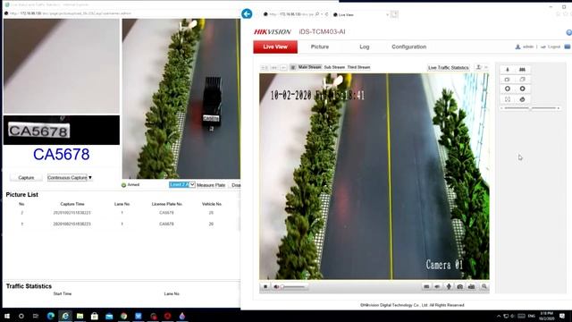
Task: Click the Capture Time column header
Action: click(72, 204)
